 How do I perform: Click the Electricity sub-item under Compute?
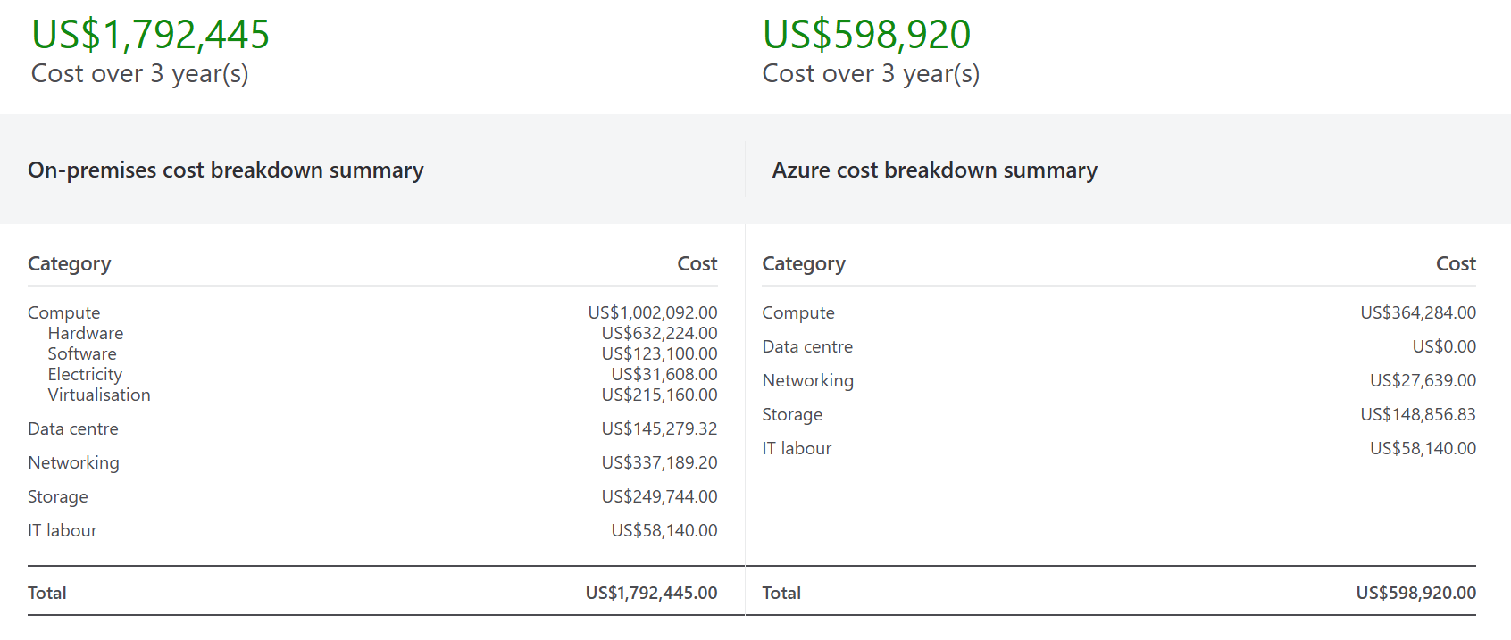[85, 374]
